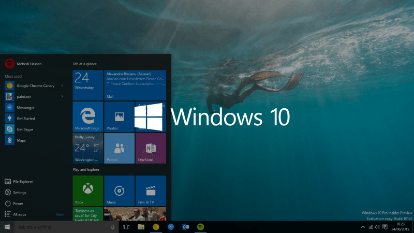
Task: Open the network status tray icon
Action: (x=371, y=227)
